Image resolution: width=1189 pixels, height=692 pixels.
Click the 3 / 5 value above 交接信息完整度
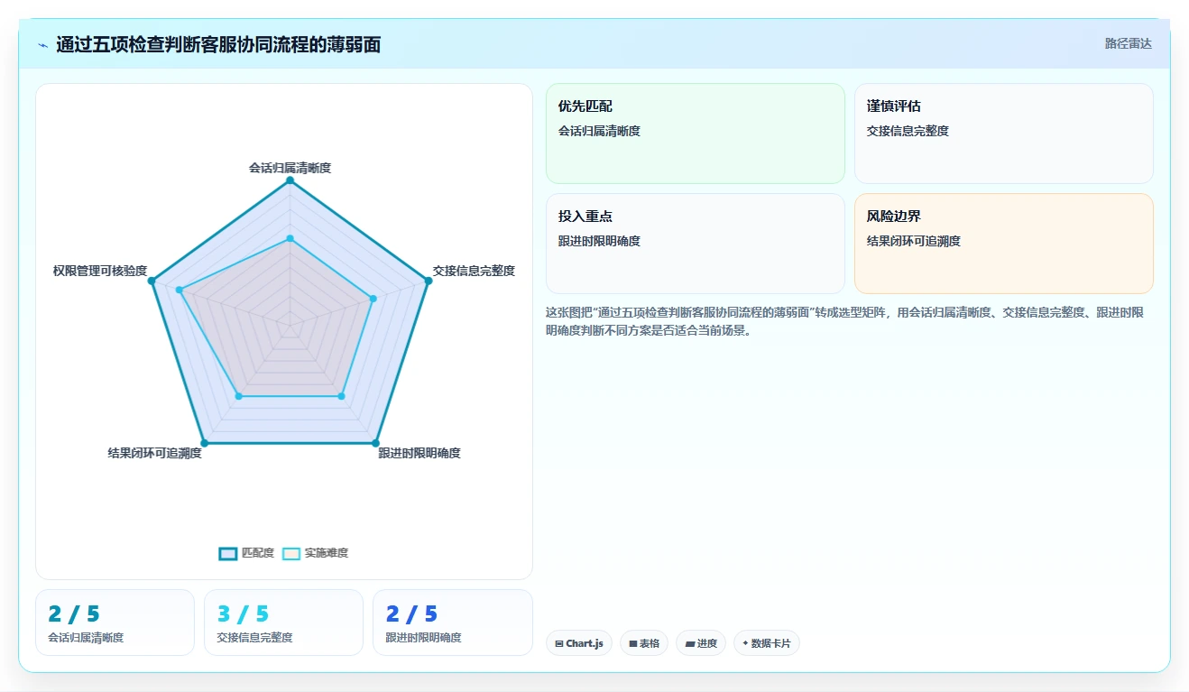pos(244,614)
